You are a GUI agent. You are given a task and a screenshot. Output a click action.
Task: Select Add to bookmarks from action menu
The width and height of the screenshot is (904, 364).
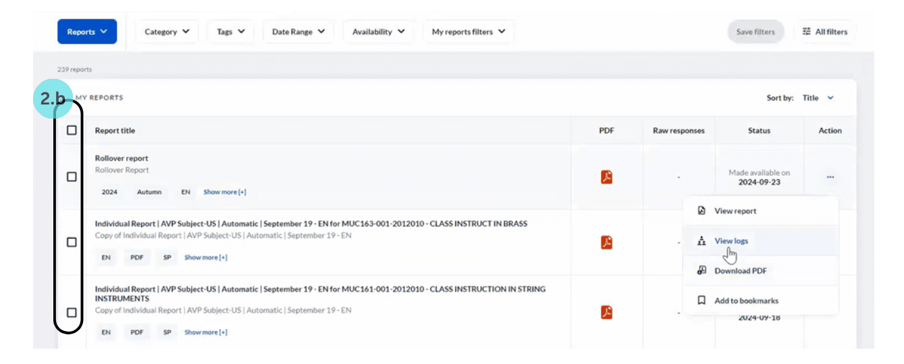760,301
